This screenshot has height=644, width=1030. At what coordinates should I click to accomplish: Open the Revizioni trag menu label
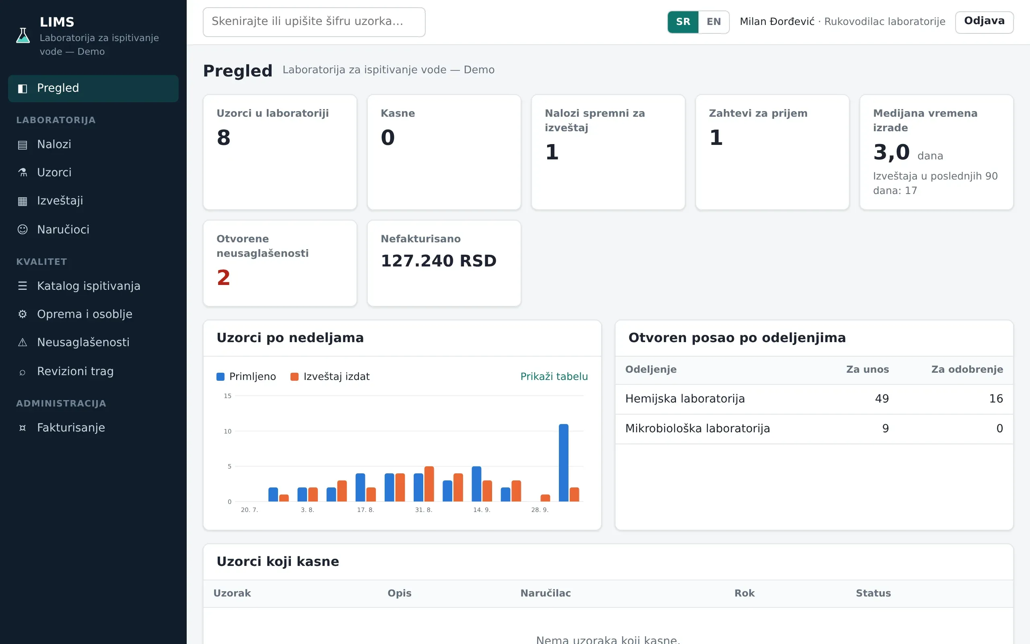pos(75,372)
